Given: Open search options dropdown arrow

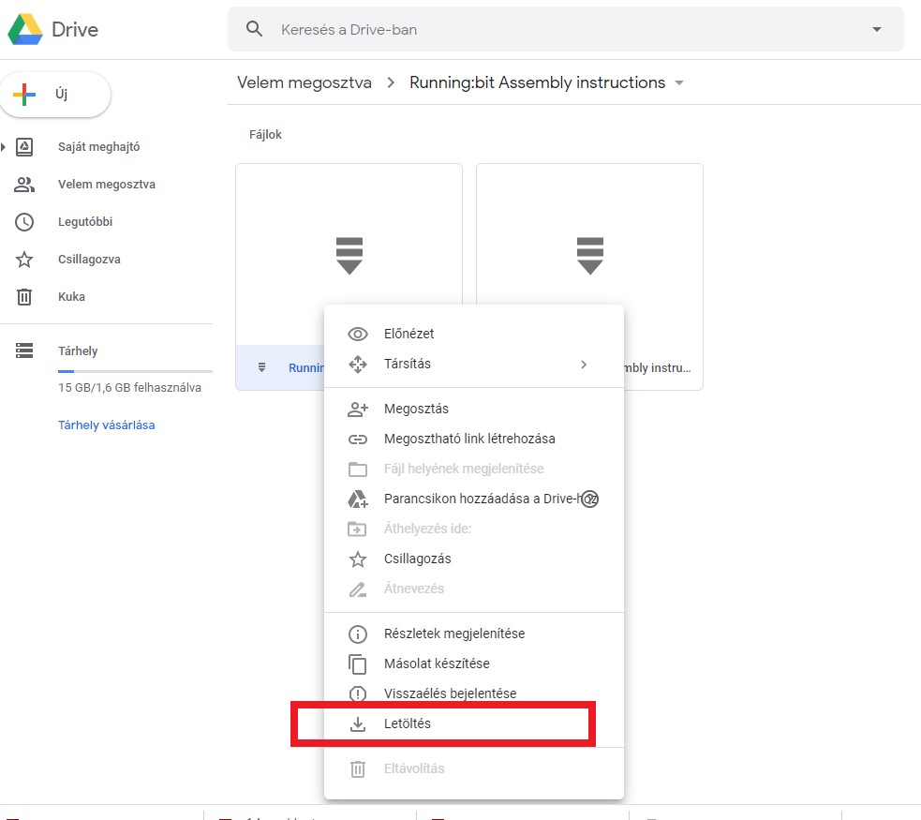Looking at the screenshot, I should tap(877, 29).
